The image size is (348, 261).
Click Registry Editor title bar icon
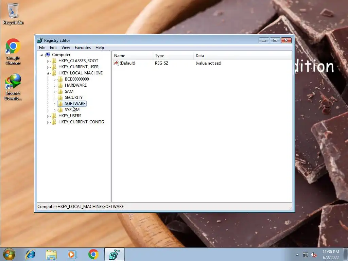[40, 40]
